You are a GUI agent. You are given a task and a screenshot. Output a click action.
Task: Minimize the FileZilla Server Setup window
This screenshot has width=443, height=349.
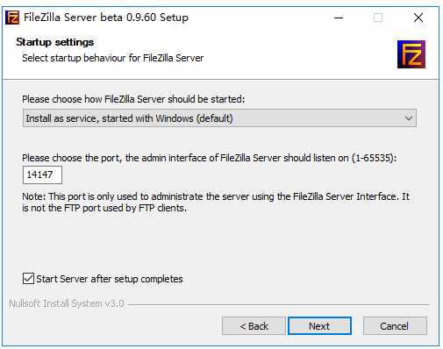(x=339, y=18)
